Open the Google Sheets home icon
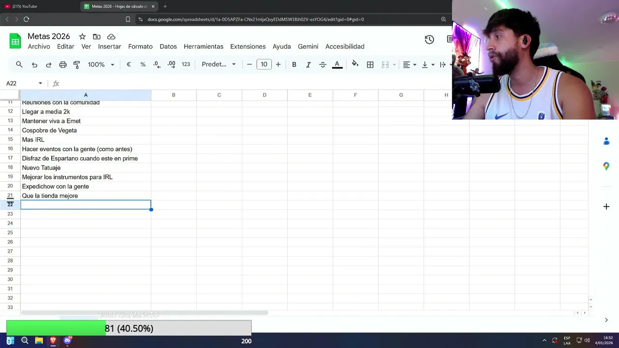 pyautogui.click(x=15, y=41)
